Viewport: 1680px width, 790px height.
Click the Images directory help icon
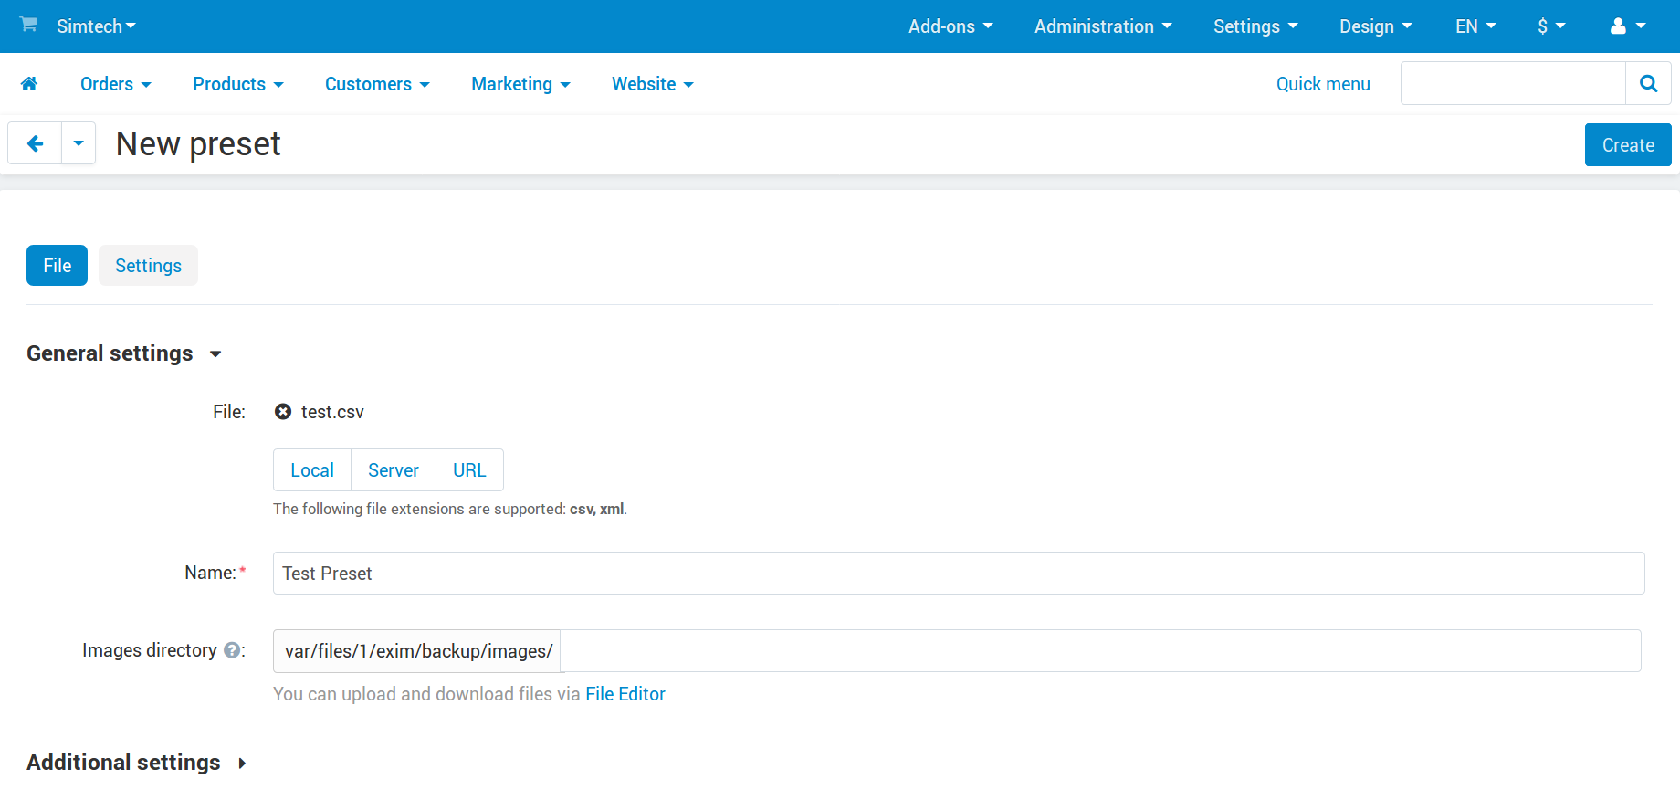click(232, 650)
